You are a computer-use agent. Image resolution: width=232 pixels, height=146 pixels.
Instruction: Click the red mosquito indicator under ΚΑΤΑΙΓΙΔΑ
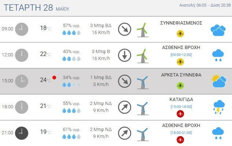pos(180,114)
